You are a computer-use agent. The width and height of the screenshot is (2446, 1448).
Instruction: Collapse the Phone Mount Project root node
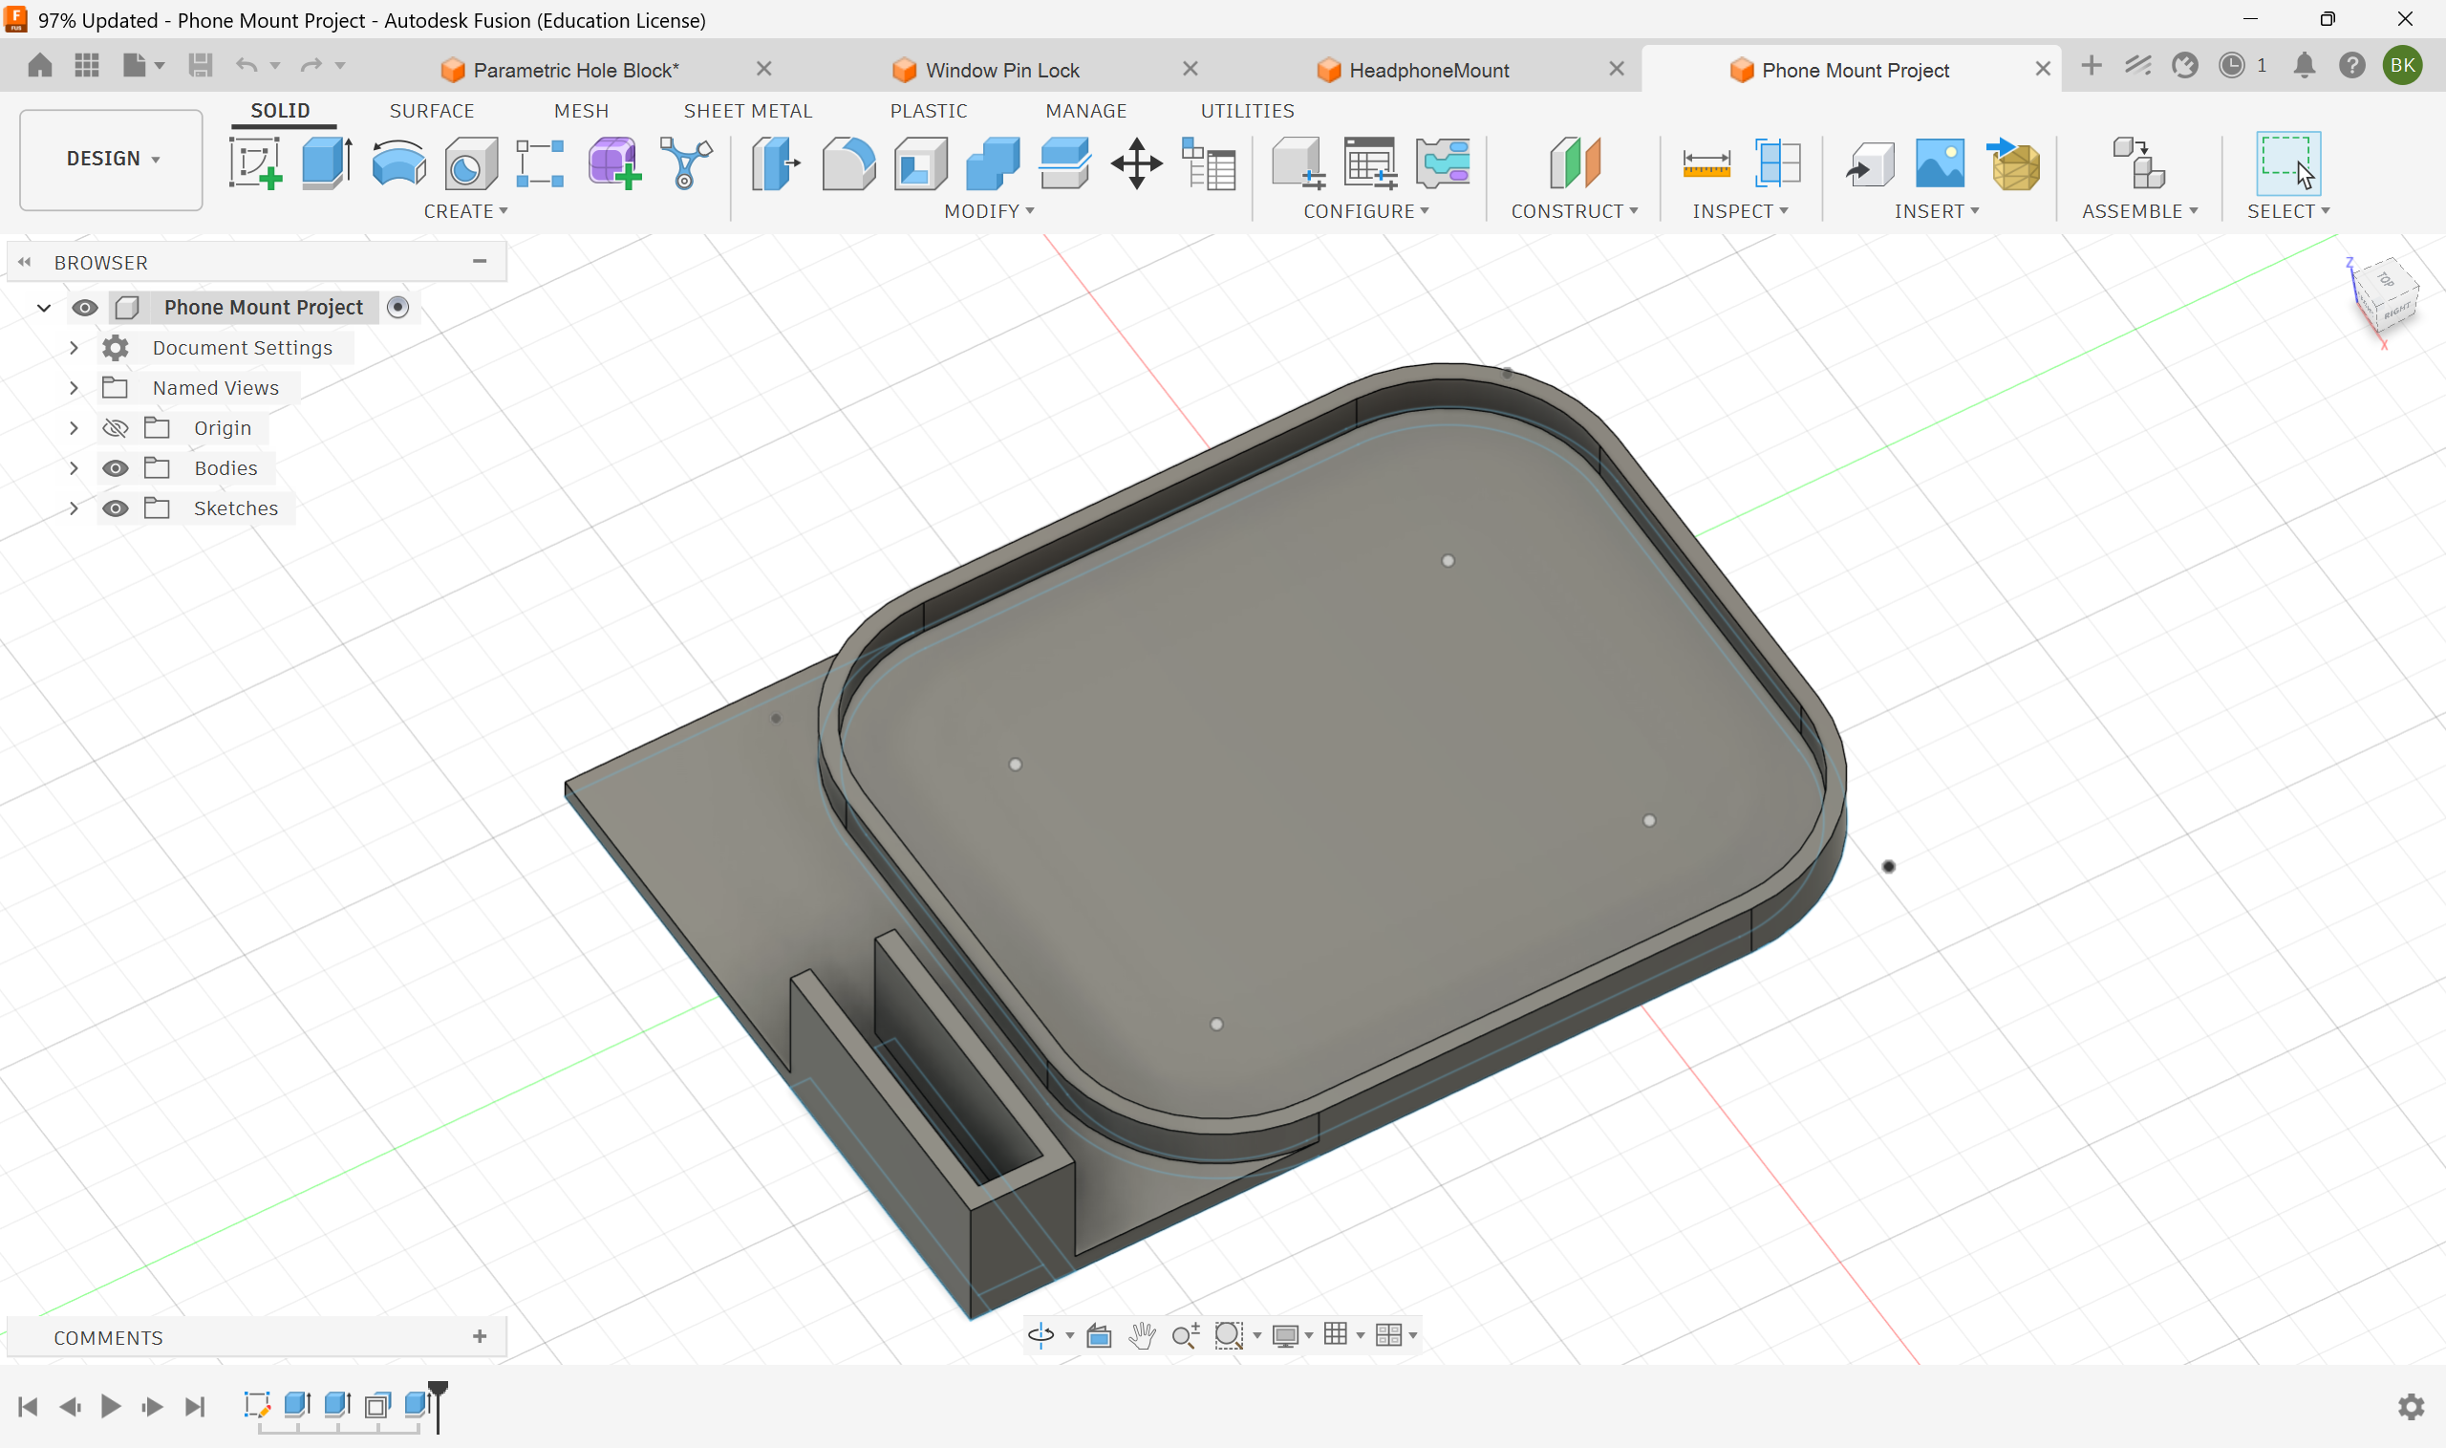(x=44, y=308)
